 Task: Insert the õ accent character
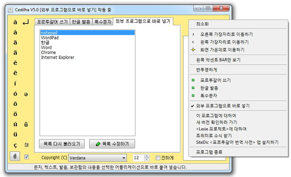point(15,114)
